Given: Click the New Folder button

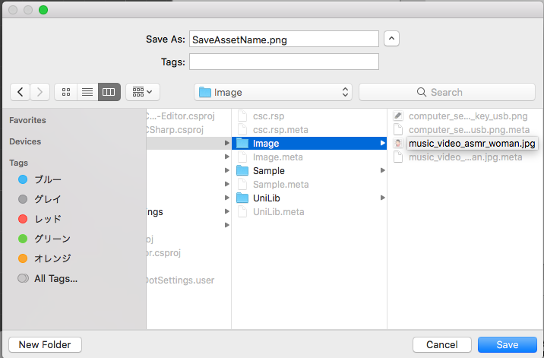Looking at the screenshot, I should pyautogui.click(x=45, y=344).
